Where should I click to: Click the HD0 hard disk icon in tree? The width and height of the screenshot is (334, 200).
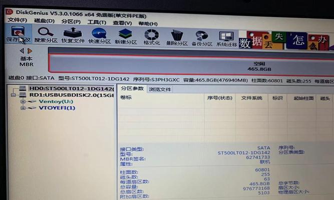click(23, 88)
